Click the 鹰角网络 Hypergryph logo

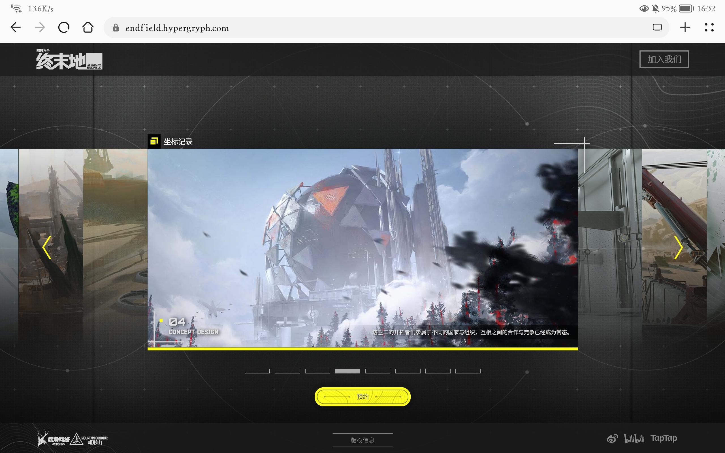pos(53,439)
